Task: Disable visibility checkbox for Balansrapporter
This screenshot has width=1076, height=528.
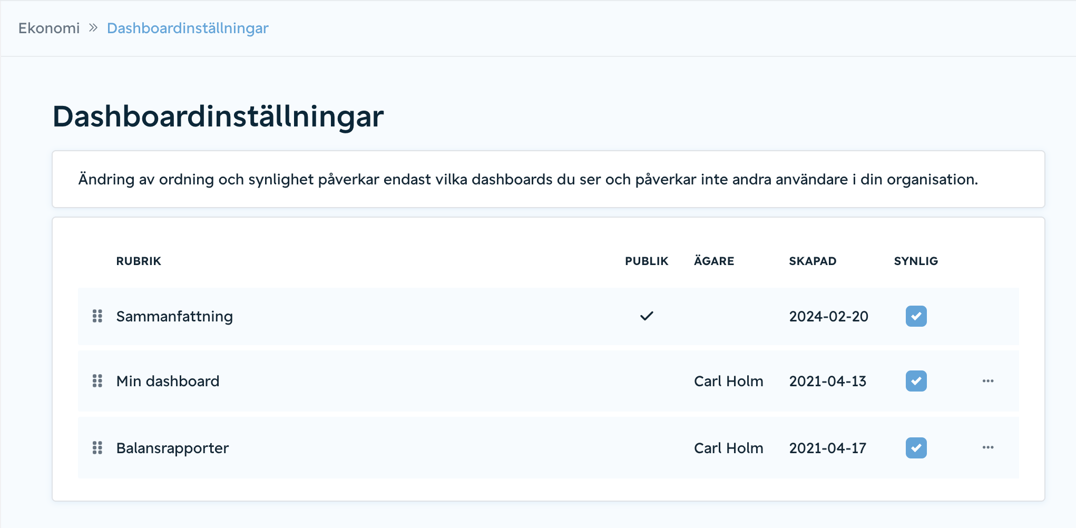Action: pyautogui.click(x=916, y=448)
